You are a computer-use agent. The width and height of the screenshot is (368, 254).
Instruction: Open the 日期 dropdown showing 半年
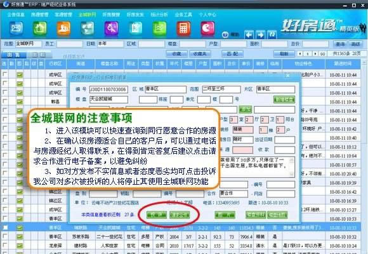(110, 44)
